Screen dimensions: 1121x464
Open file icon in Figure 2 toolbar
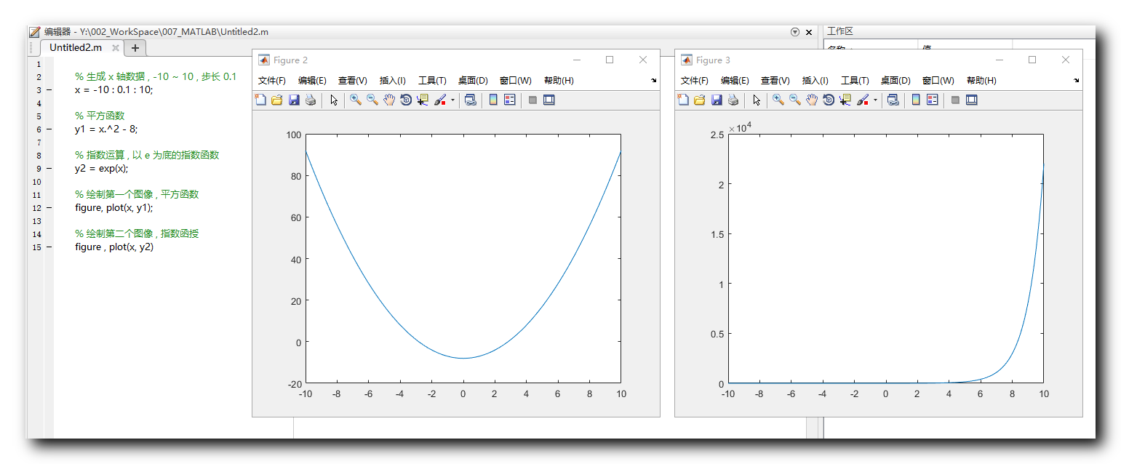(x=276, y=100)
